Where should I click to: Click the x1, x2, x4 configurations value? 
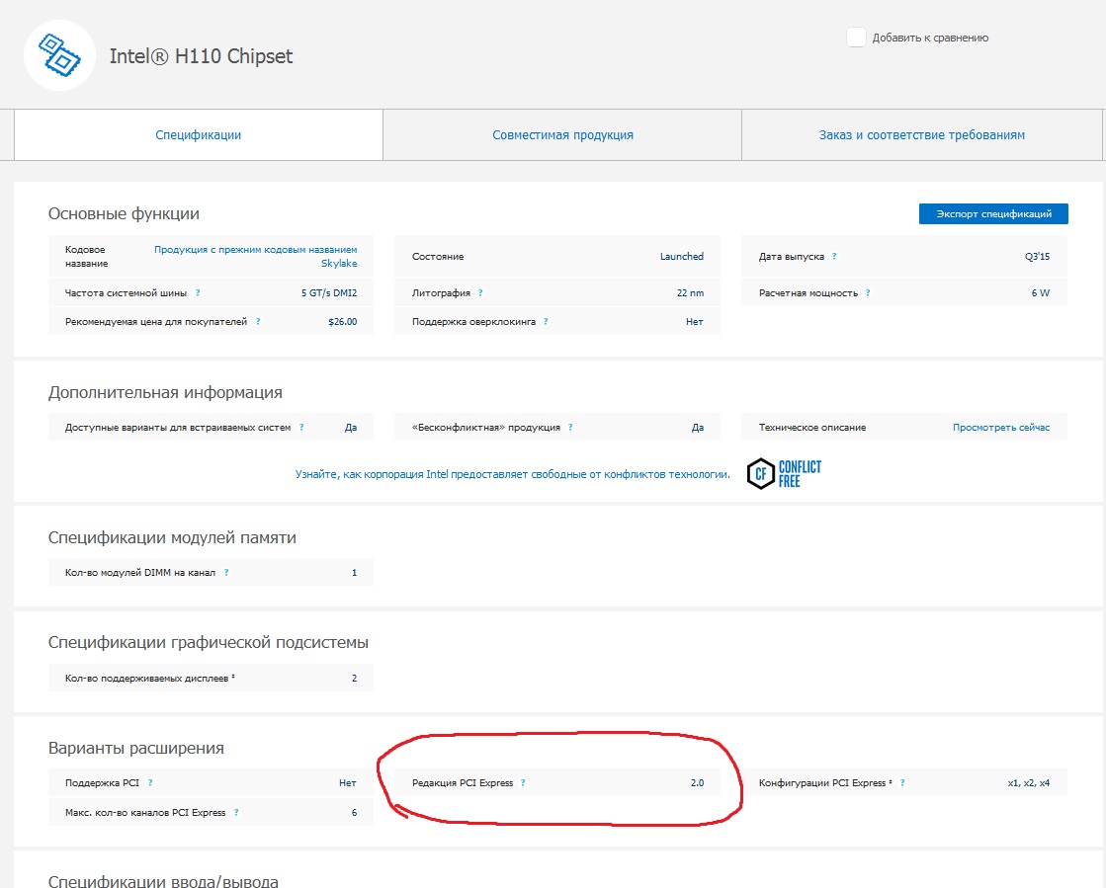tap(1028, 782)
